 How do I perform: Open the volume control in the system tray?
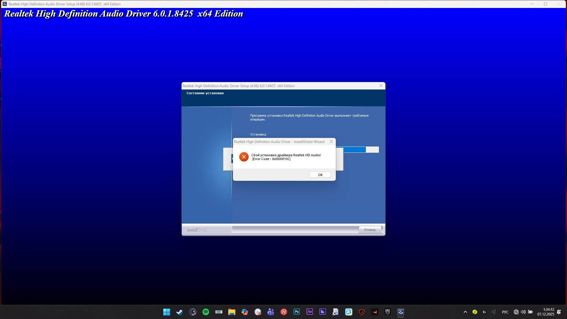point(523,312)
